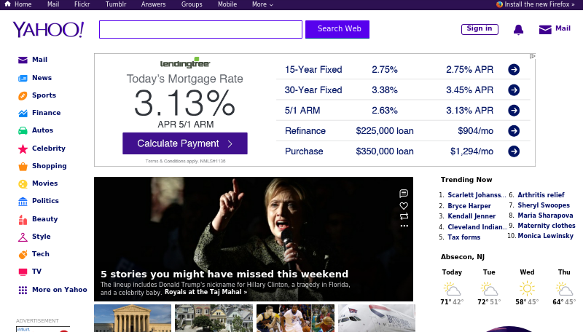The image size is (583, 332).
Task: Click the Autos car icon
Action: (23, 130)
